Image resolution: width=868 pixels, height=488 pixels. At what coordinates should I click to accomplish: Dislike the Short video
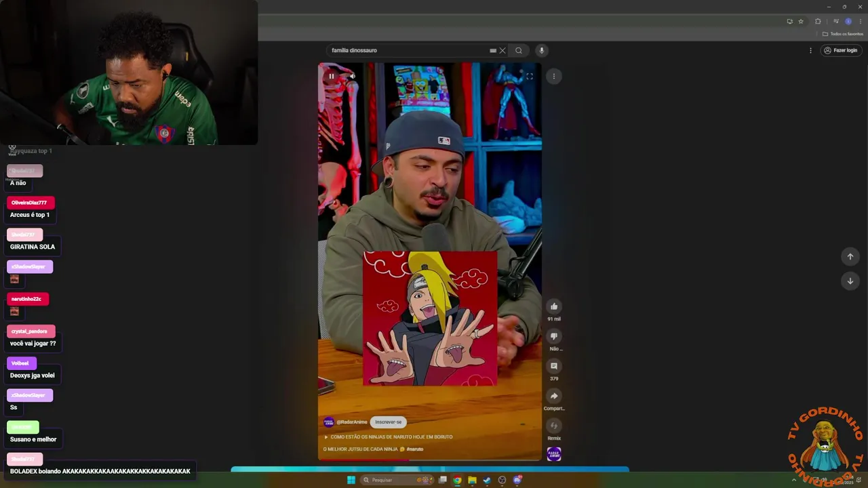(554, 336)
